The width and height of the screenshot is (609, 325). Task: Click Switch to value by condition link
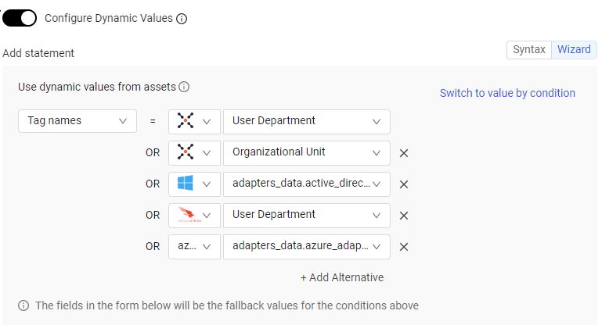pos(507,93)
